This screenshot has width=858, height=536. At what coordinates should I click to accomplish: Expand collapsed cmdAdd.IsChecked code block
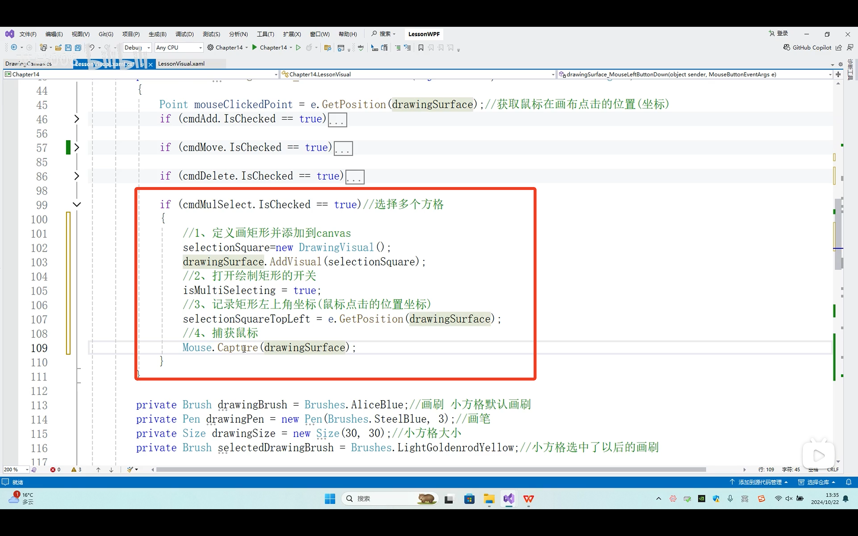(77, 119)
